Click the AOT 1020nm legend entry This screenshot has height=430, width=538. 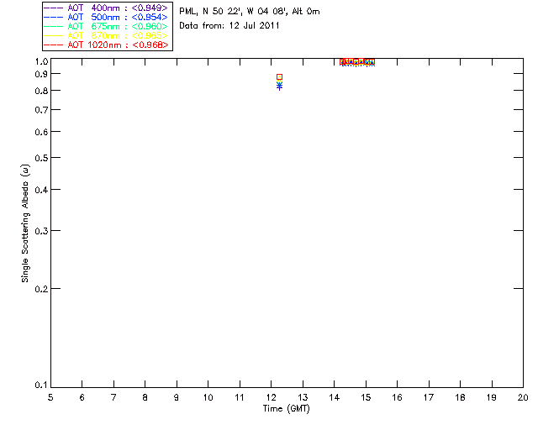(106, 45)
